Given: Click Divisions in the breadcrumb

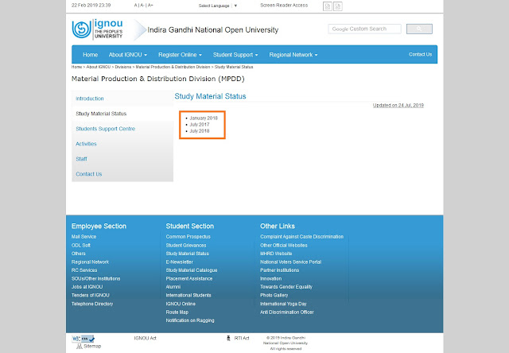Looking at the screenshot, I should click(x=123, y=67).
